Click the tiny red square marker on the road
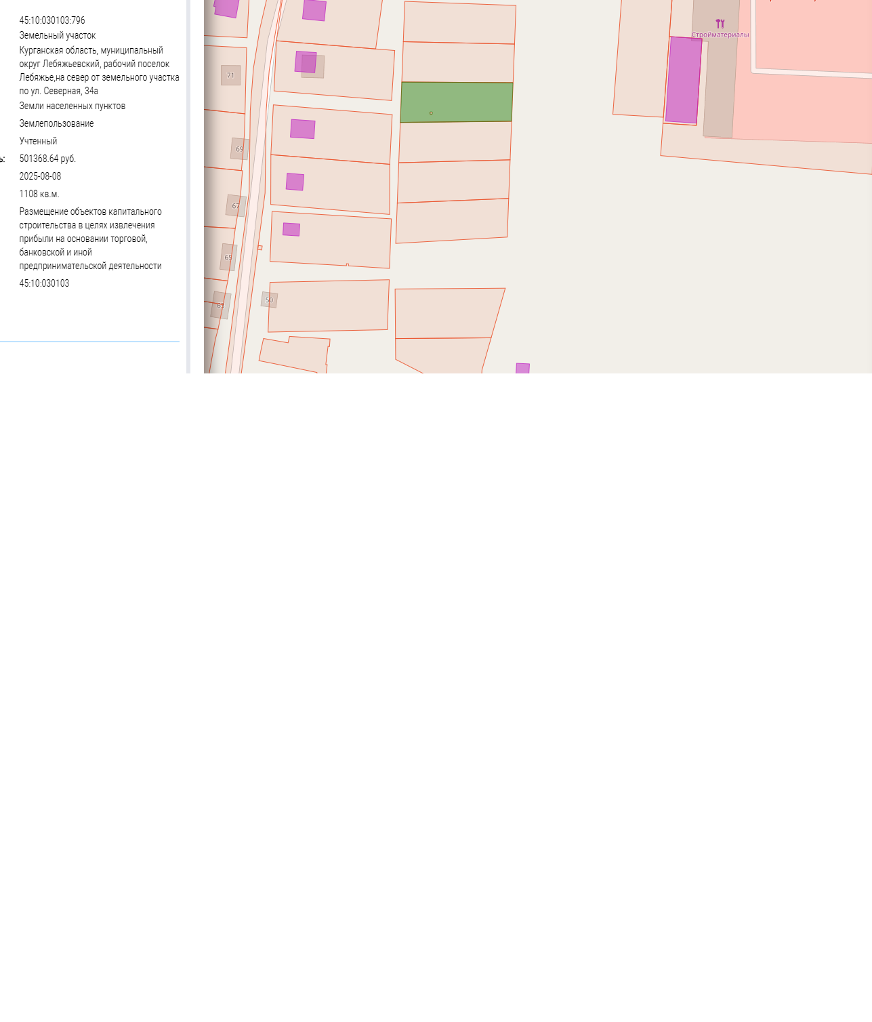872x1022 pixels. (x=260, y=248)
